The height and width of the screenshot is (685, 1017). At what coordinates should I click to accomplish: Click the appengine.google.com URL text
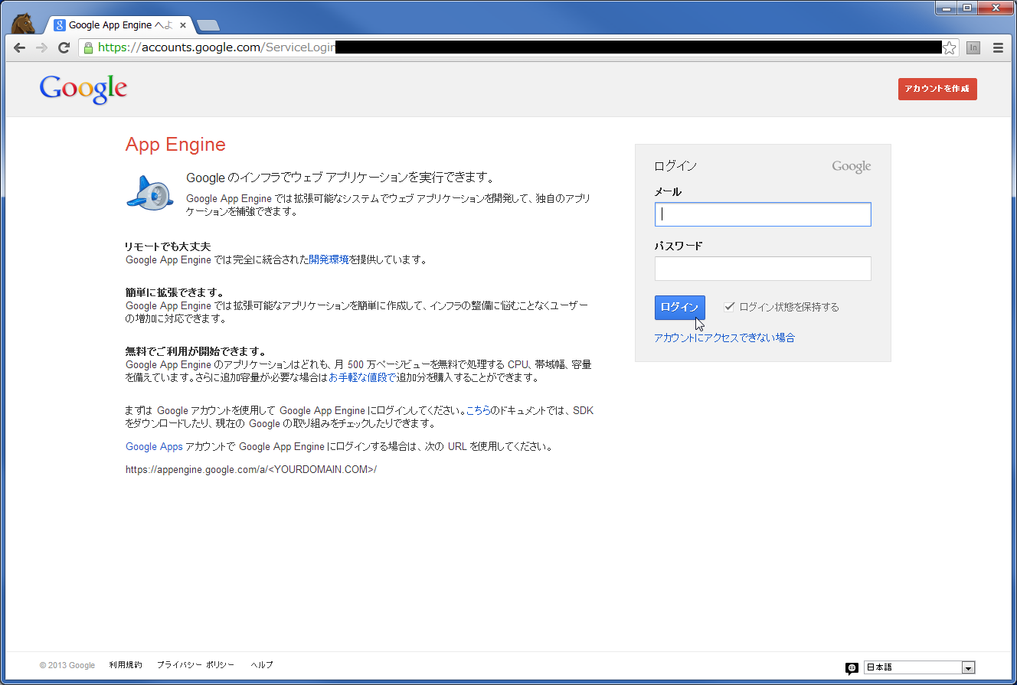point(251,469)
